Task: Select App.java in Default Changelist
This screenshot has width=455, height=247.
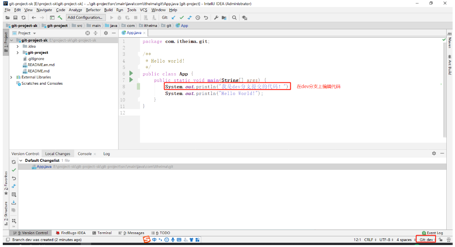Action: point(232,167)
